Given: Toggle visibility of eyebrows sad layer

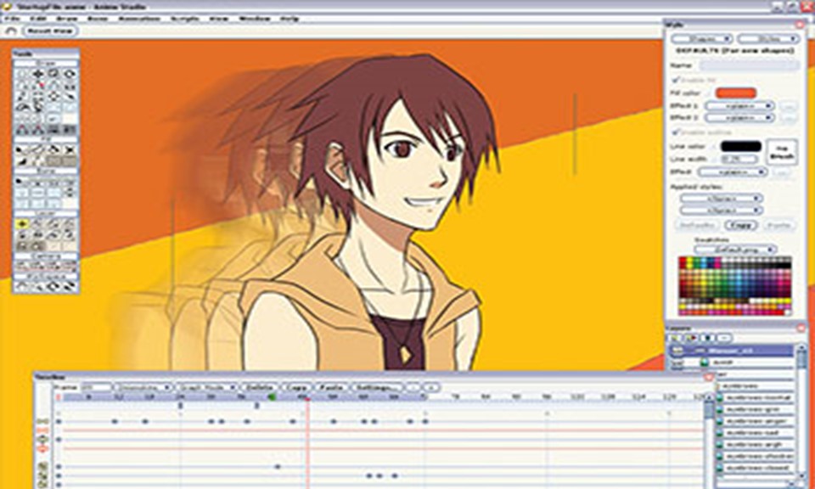Looking at the screenshot, I should (x=720, y=433).
